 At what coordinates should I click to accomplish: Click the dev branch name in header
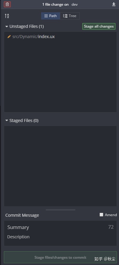click(75, 4)
